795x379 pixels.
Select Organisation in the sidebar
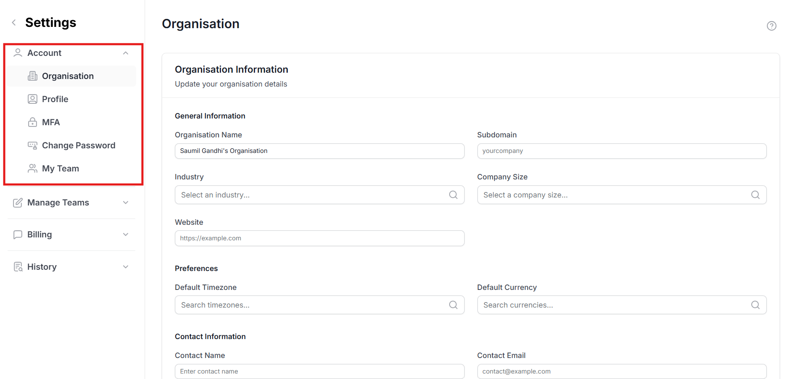(68, 76)
